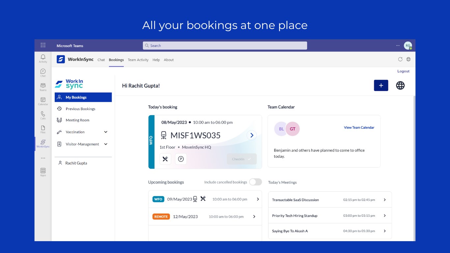This screenshot has width=450, height=253.
Task: Click the Logout link
Action: click(403, 71)
